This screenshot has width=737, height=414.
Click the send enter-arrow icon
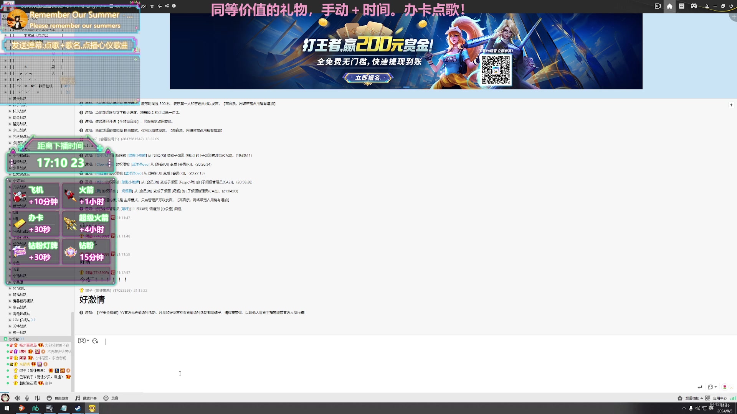[x=700, y=387]
